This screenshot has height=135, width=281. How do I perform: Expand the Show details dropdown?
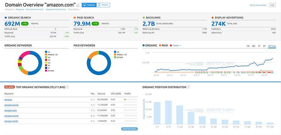coord(74,10)
